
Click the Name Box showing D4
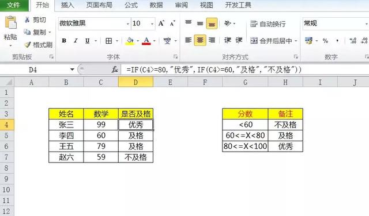(x=33, y=70)
